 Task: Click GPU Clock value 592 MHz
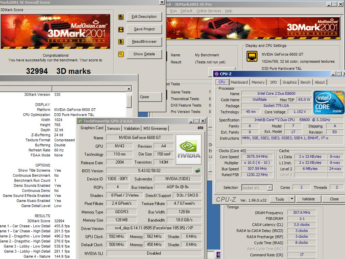coord(116,236)
